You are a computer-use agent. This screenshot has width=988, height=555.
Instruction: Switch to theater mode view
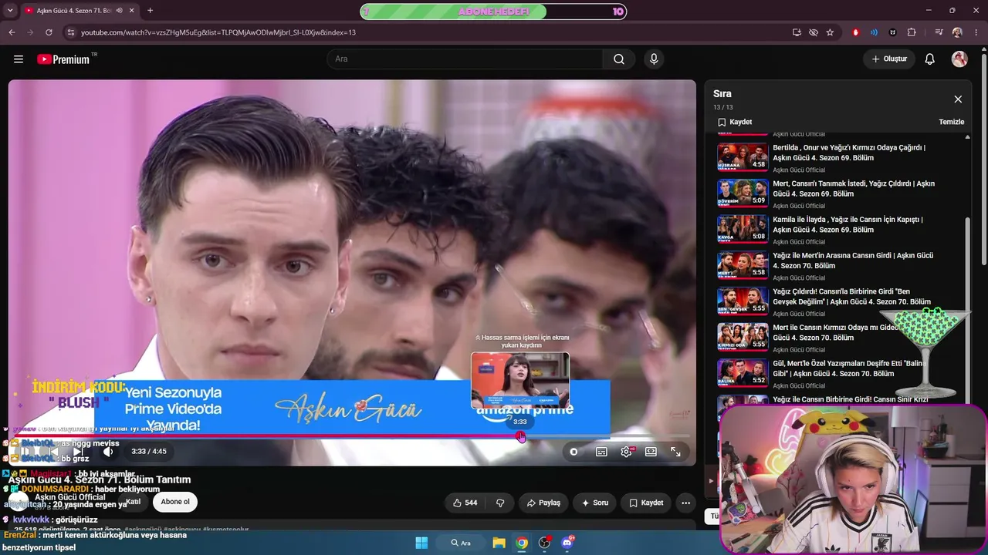coord(651,452)
